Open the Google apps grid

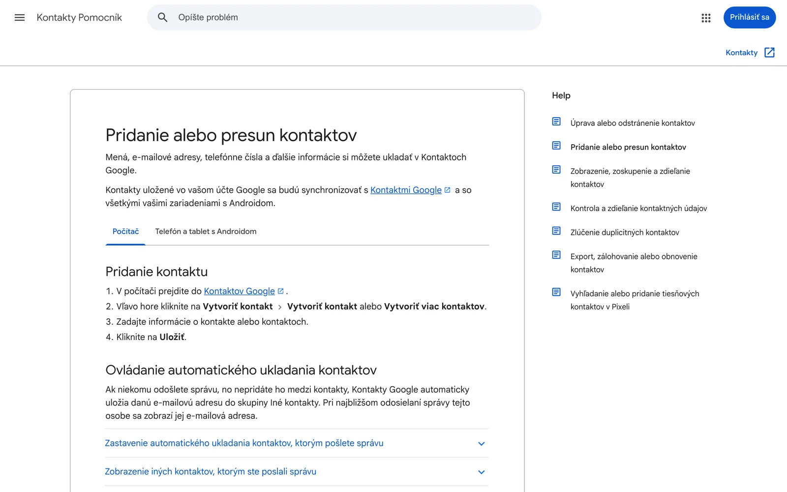pyautogui.click(x=706, y=18)
